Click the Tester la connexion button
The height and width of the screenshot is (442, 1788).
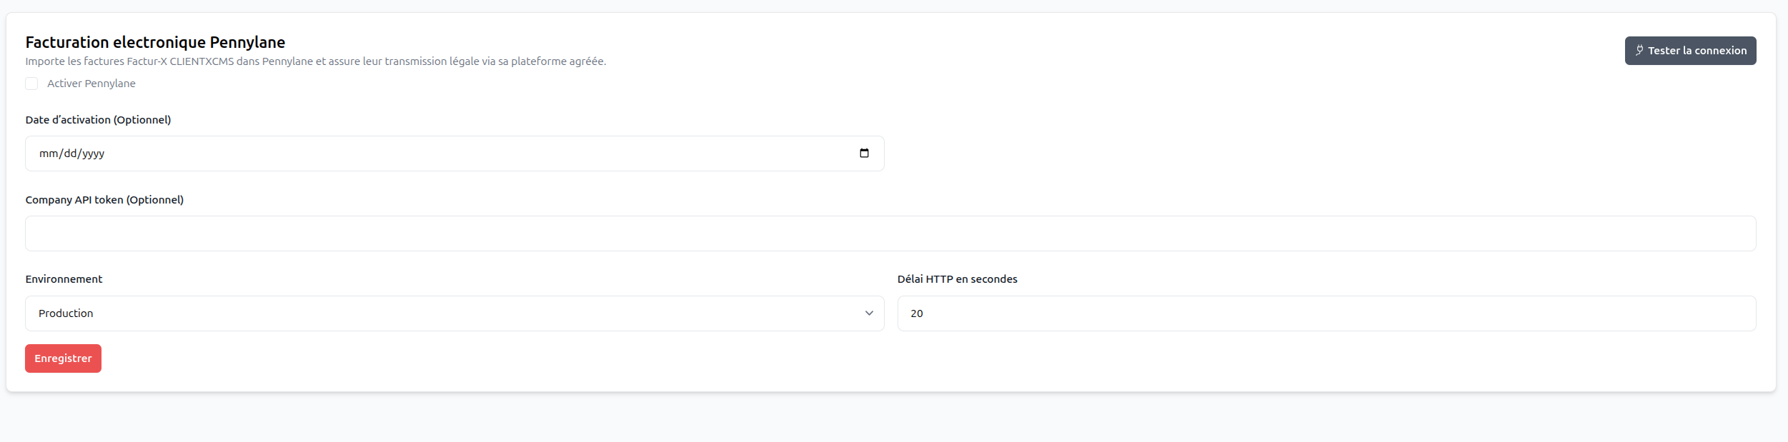click(1690, 51)
